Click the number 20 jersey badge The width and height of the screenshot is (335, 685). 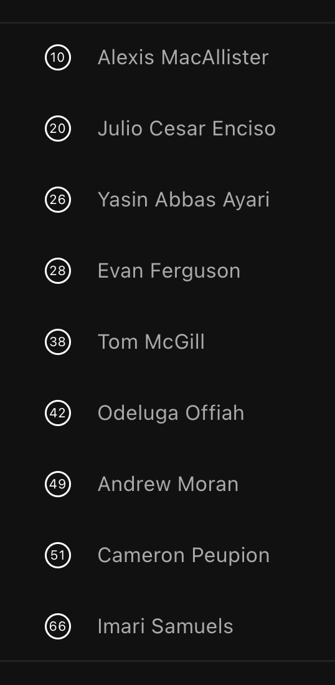pos(58,129)
